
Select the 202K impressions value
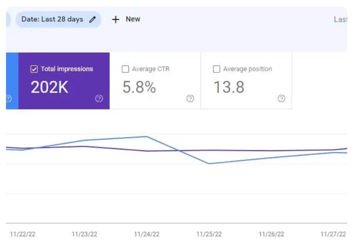click(50, 87)
